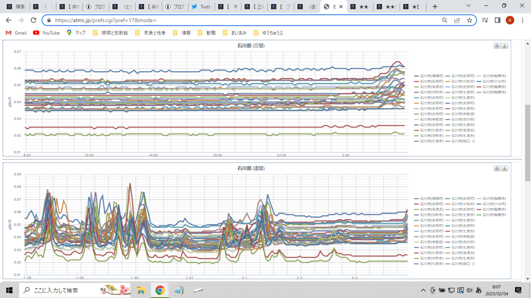Open the YouTube bookmark
The width and height of the screenshot is (531, 298).
pos(46,33)
